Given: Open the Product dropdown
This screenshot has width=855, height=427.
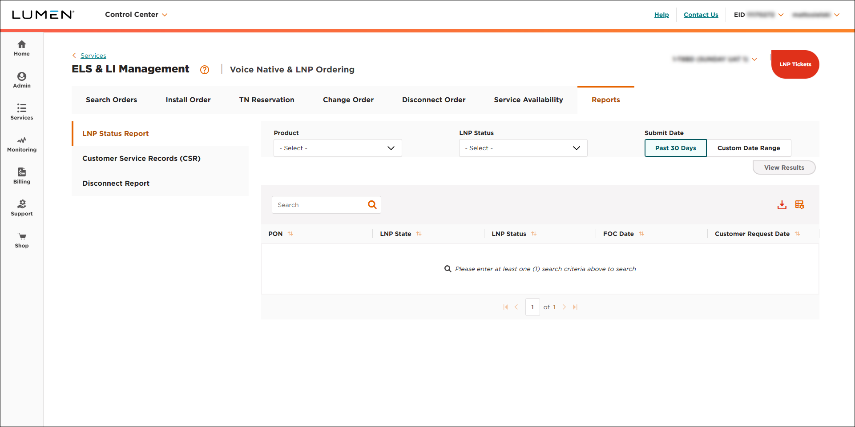Looking at the screenshot, I should coord(338,148).
